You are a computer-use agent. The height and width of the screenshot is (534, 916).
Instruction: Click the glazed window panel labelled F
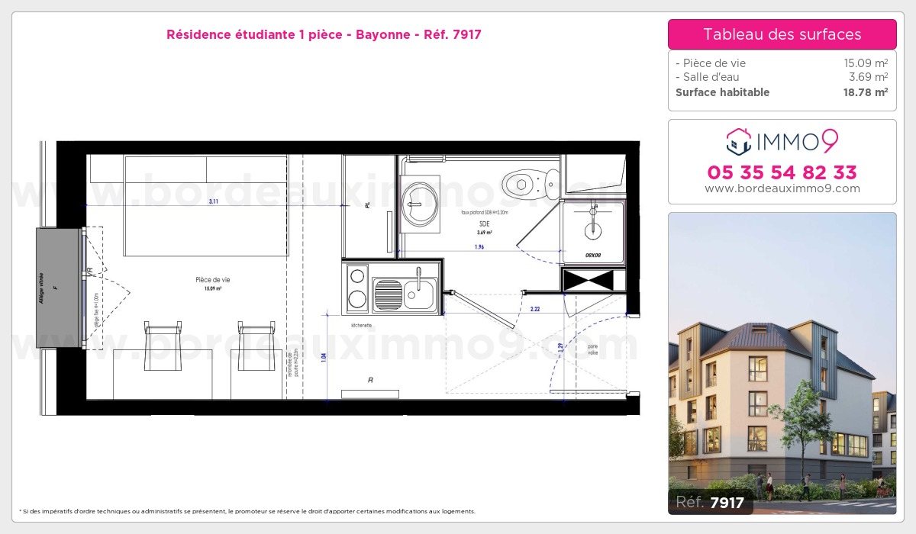58,288
